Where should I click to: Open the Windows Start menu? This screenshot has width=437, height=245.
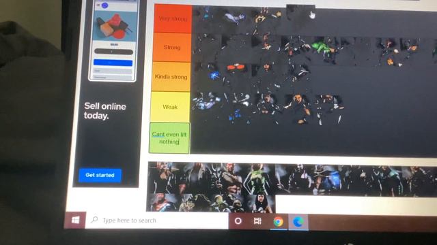tap(76, 220)
